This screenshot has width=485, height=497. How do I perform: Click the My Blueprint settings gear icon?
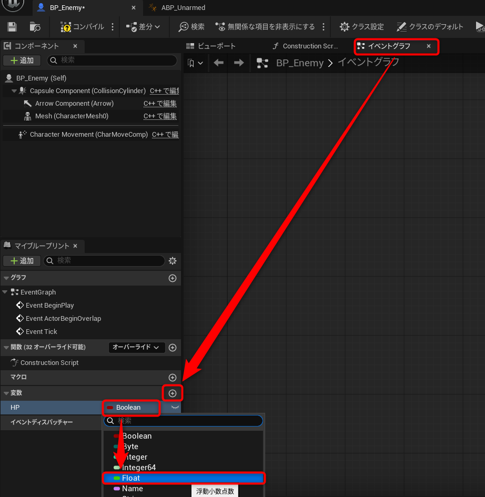click(x=173, y=261)
